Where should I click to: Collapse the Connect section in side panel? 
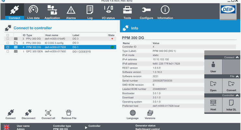pos(237,57)
